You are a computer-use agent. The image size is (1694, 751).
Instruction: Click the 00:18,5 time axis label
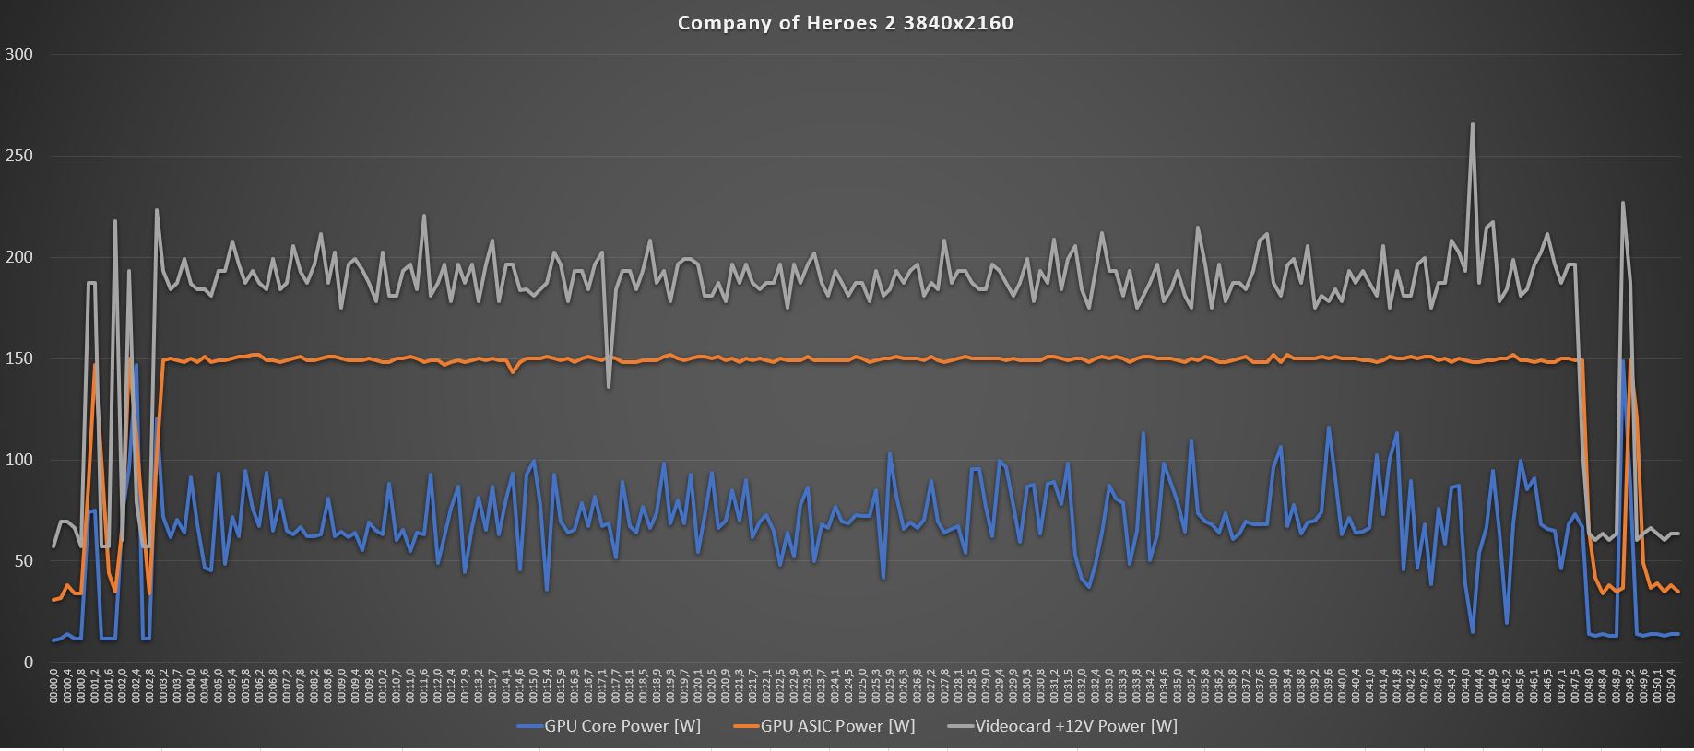[x=643, y=688]
